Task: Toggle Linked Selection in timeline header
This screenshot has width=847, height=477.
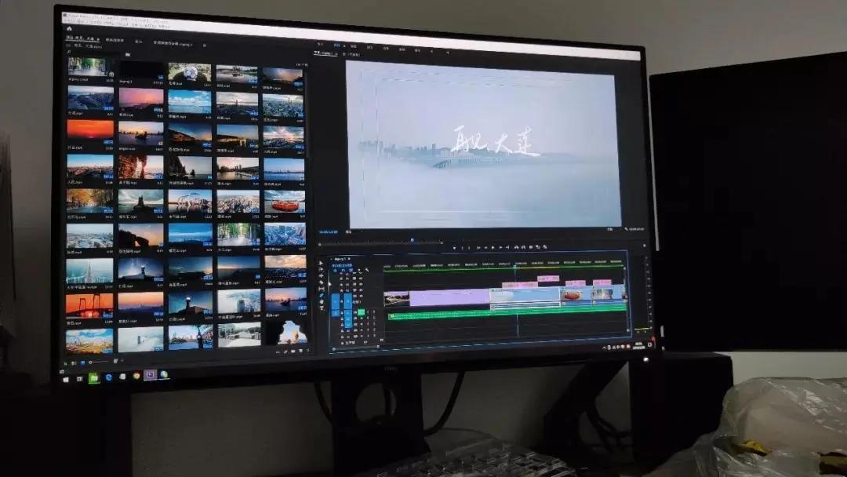Action: [x=351, y=270]
